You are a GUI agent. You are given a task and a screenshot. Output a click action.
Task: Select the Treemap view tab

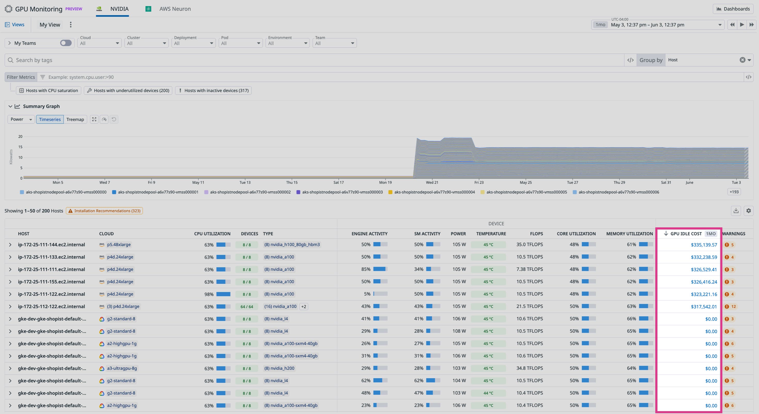75,119
